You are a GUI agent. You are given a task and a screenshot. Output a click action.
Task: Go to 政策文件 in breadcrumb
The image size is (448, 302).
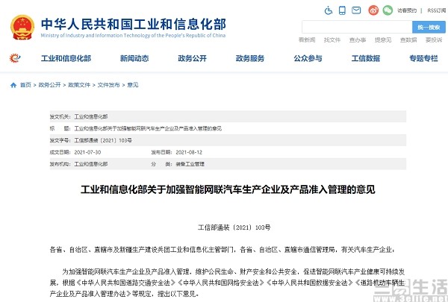coord(79,85)
